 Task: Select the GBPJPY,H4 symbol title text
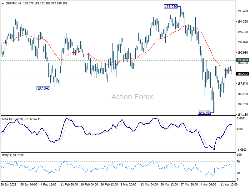13,3
